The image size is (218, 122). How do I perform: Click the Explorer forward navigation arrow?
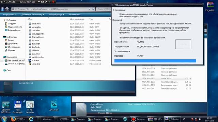[x=7, y=9]
